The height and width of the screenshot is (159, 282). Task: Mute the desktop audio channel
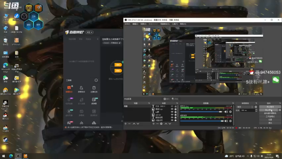coord(226,121)
